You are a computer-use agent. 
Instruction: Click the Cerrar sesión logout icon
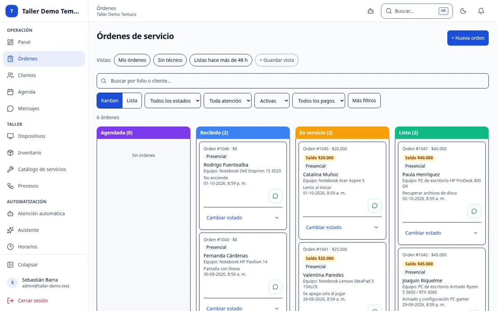[x=10, y=301]
